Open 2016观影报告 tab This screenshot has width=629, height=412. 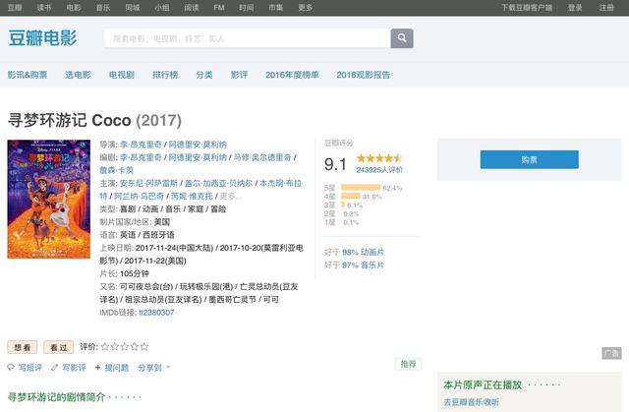coord(364,75)
